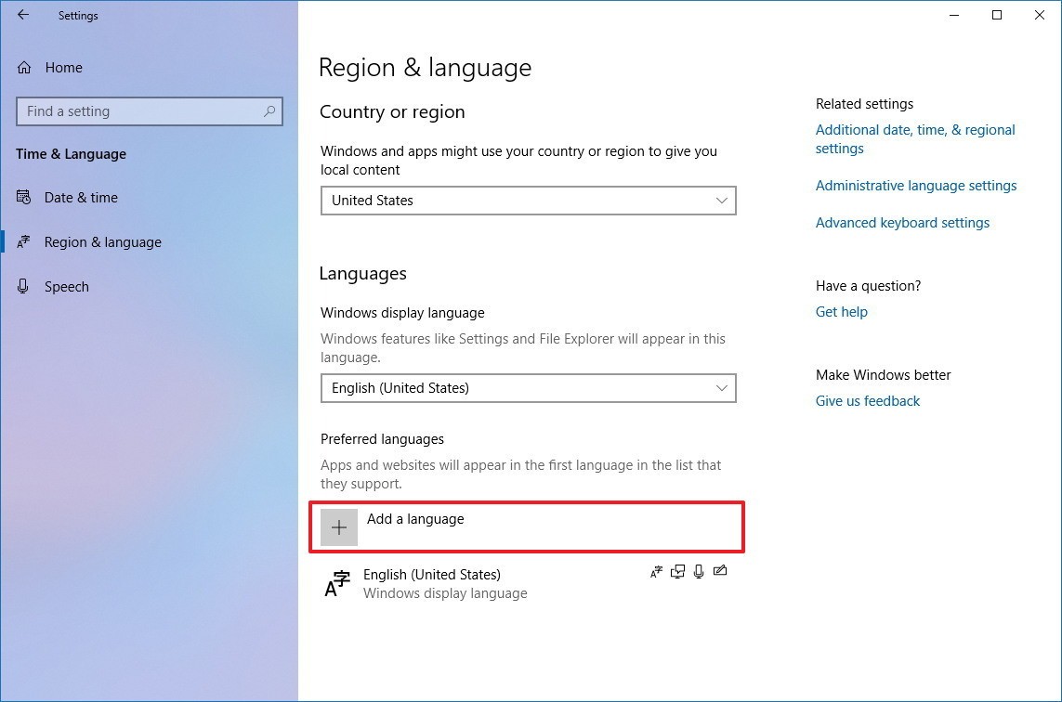
Task: Click the plus icon to add language
Action: point(338,527)
